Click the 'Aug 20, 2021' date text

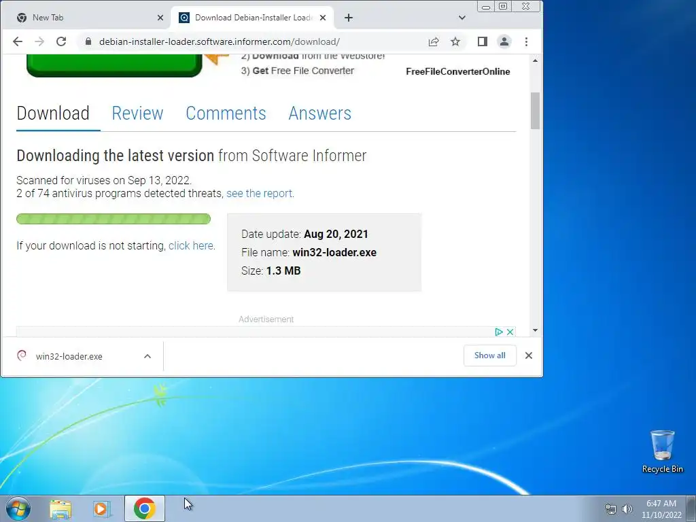336,234
